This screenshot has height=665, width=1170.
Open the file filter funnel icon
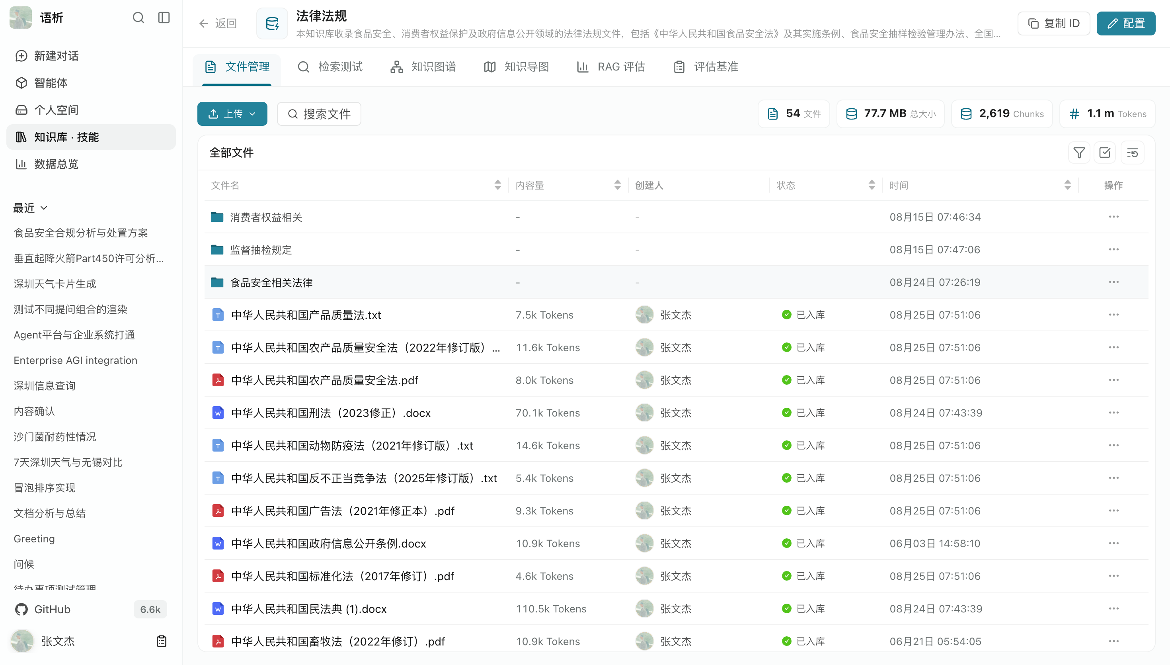[x=1079, y=153]
